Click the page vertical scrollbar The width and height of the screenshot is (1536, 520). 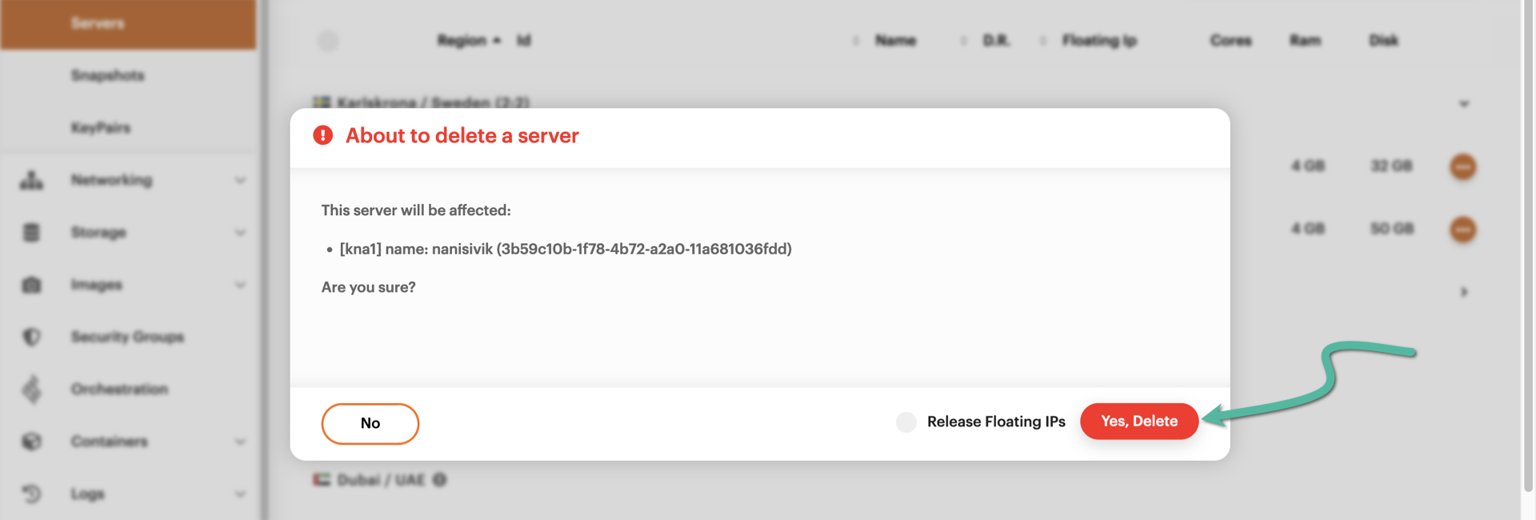pos(1528,240)
